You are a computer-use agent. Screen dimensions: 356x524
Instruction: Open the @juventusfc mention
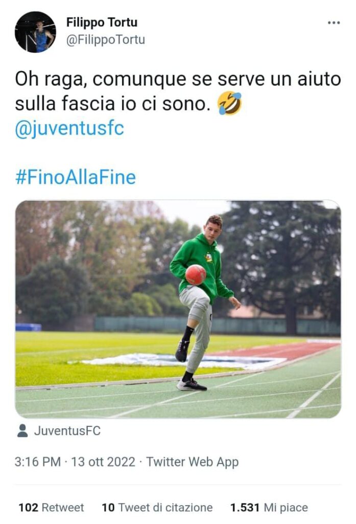pos(69,128)
